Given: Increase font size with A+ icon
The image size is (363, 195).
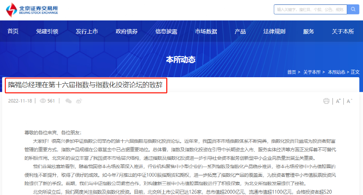Looking at the screenshot, I should [x=338, y=101].
